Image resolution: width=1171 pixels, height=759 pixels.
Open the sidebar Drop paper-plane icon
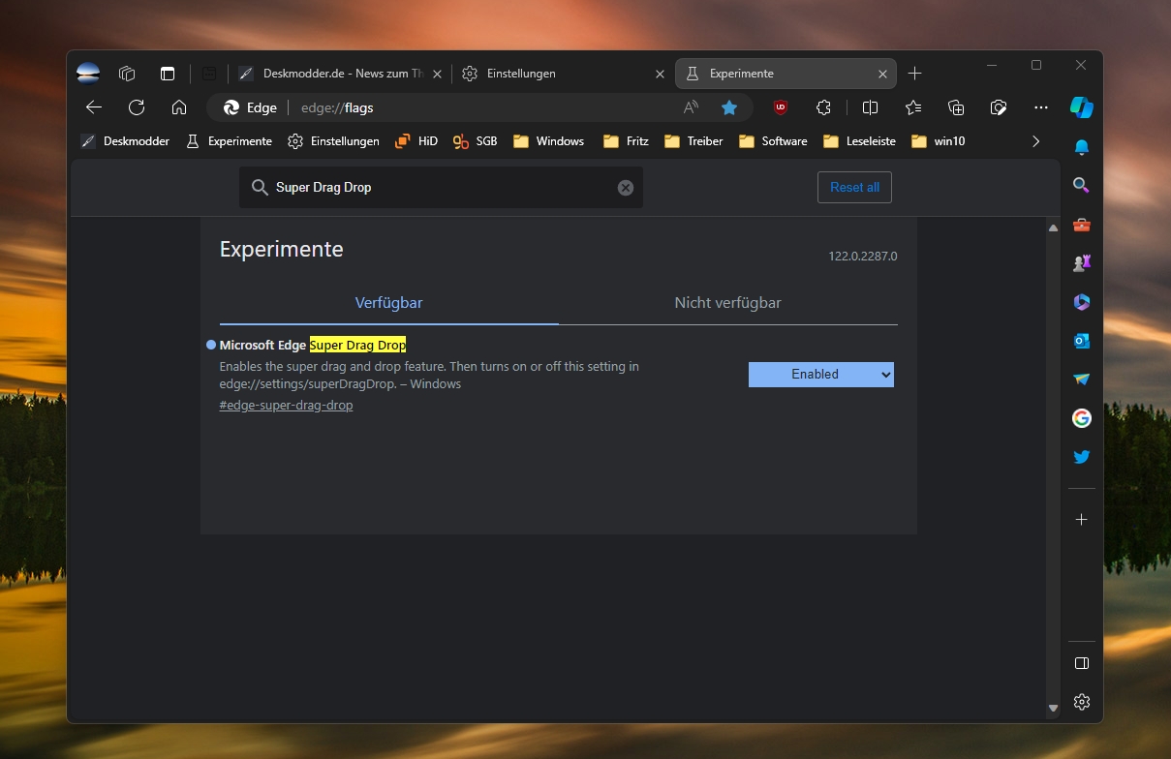tap(1082, 379)
